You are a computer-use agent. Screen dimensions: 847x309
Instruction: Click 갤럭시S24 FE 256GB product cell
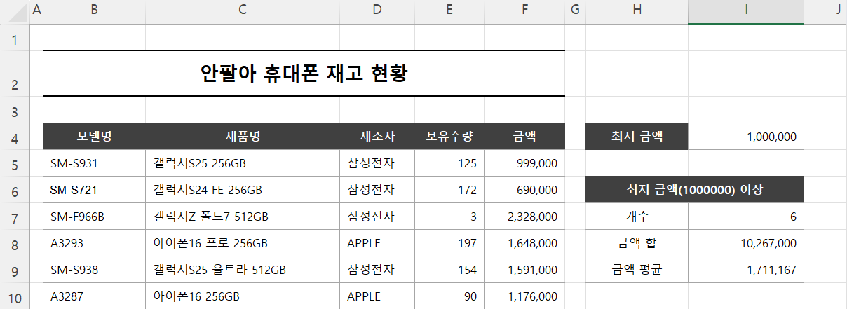243,190
